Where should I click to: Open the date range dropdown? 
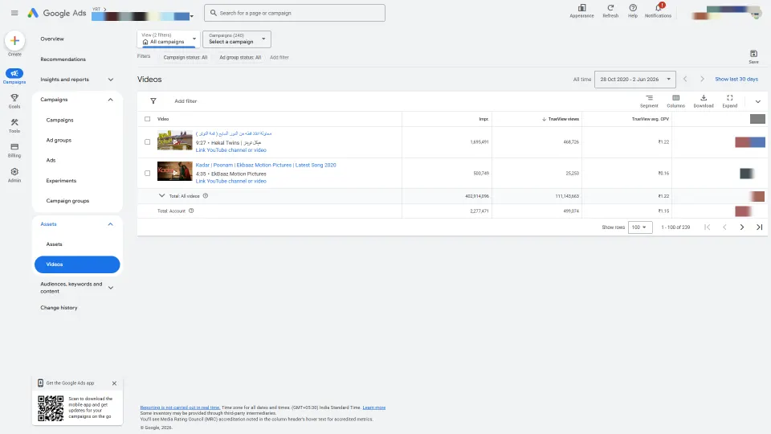(x=634, y=80)
